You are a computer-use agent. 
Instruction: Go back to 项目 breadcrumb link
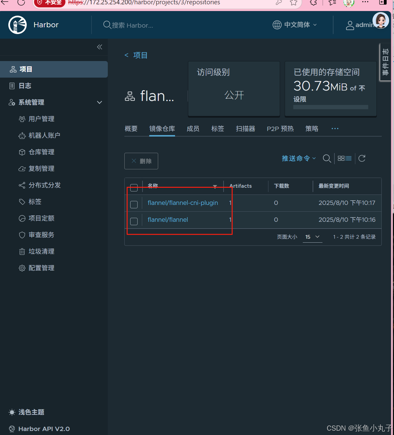(136, 55)
